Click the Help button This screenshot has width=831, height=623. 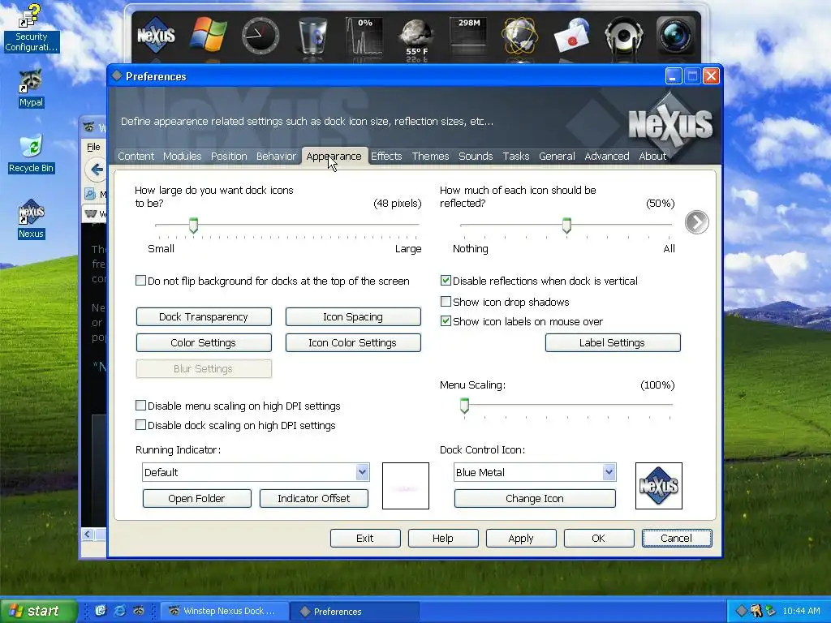click(443, 539)
